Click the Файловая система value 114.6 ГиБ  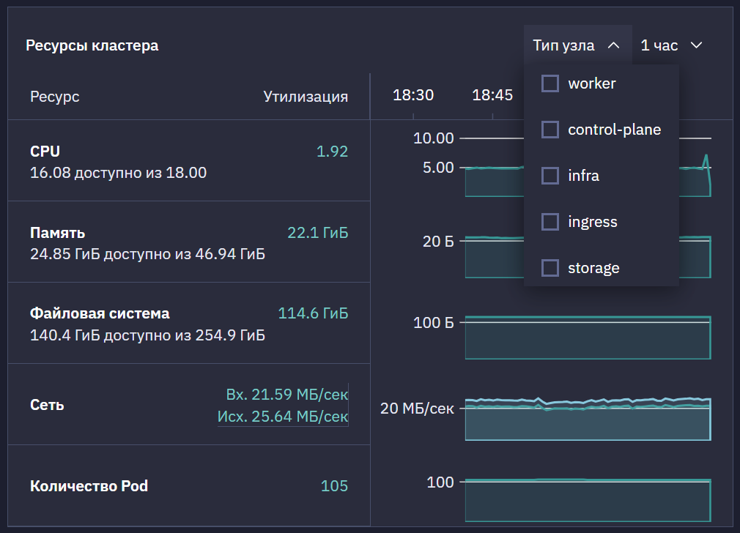pos(313,313)
